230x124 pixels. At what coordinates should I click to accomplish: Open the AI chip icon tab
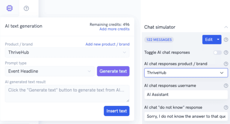click(x=10, y=8)
